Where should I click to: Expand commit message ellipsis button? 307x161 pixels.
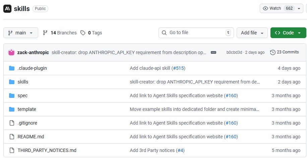point(213,52)
